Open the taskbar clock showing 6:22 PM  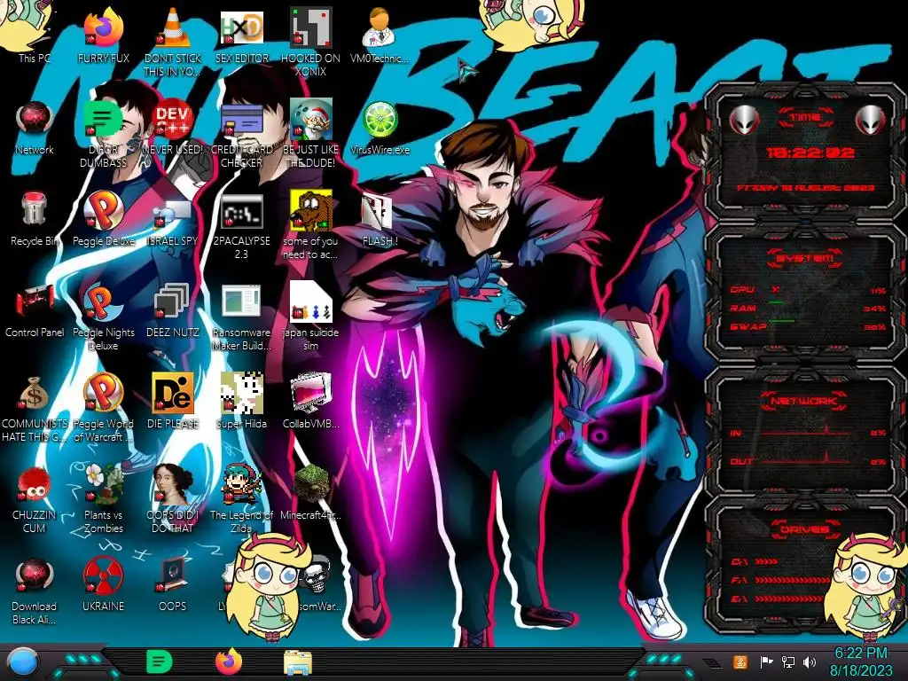(860, 661)
